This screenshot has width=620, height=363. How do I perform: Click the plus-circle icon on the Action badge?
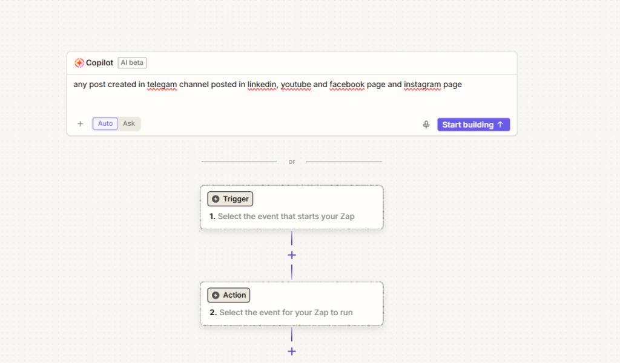tap(216, 295)
